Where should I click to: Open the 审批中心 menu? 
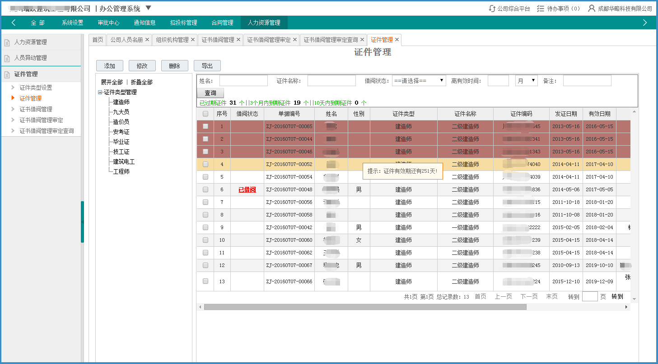point(108,23)
